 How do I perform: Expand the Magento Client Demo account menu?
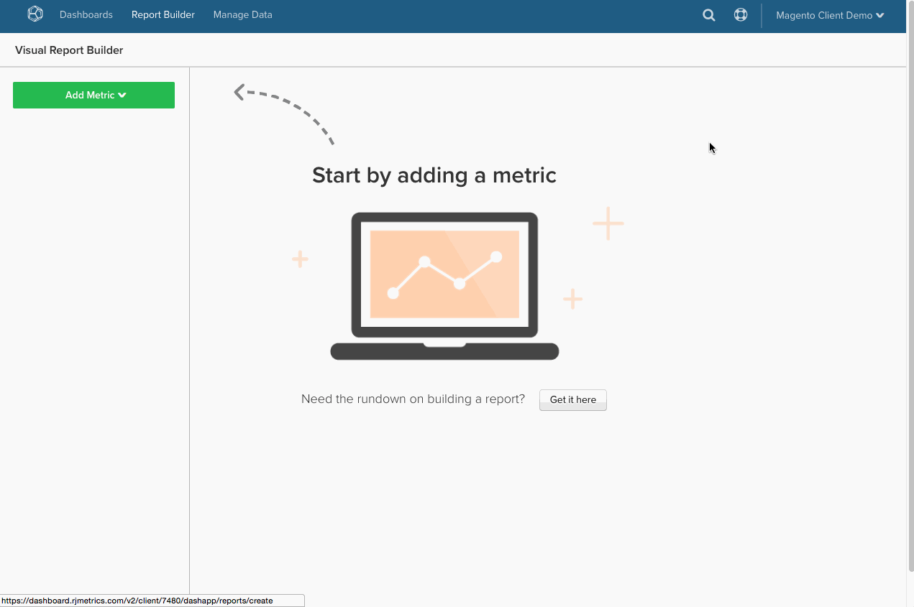click(x=829, y=14)
